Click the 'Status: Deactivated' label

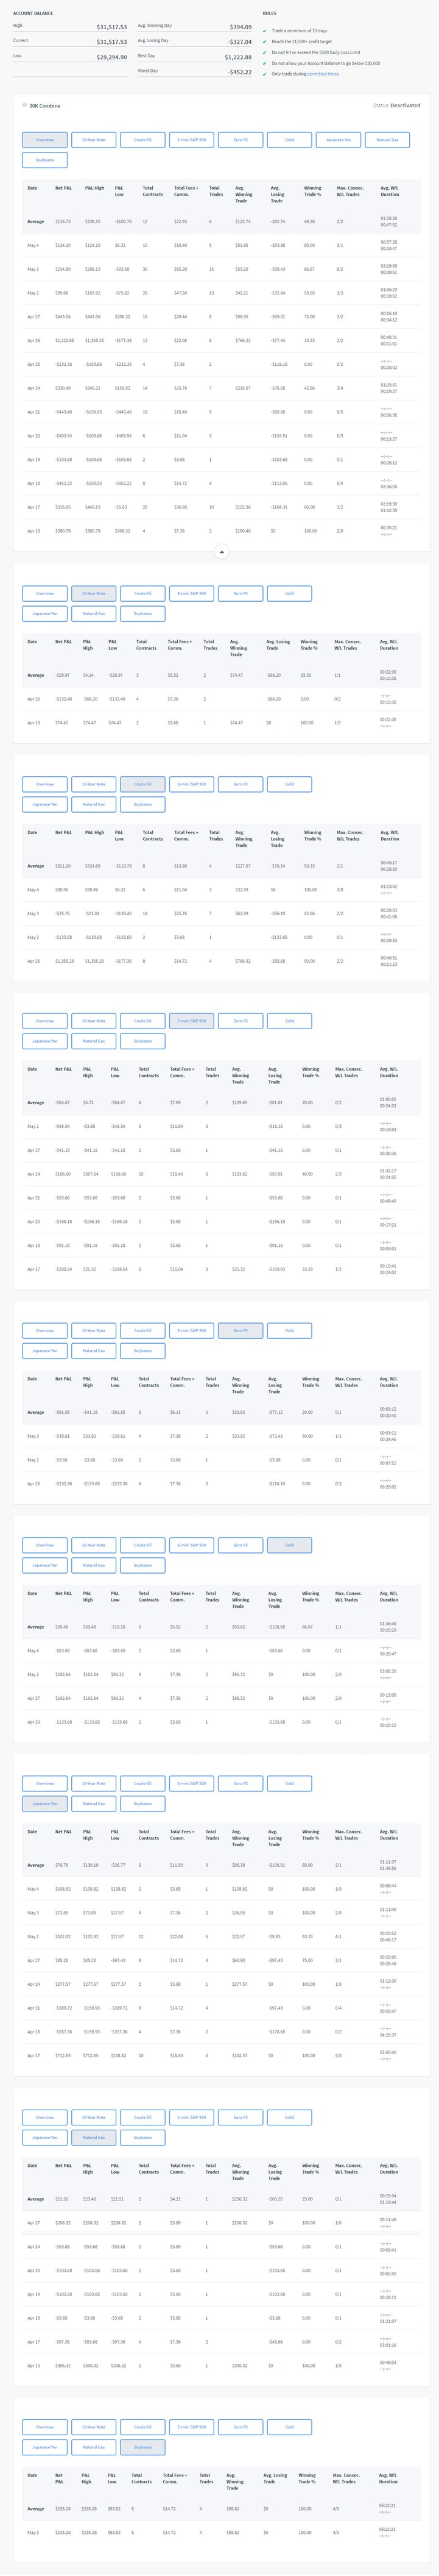396,105
